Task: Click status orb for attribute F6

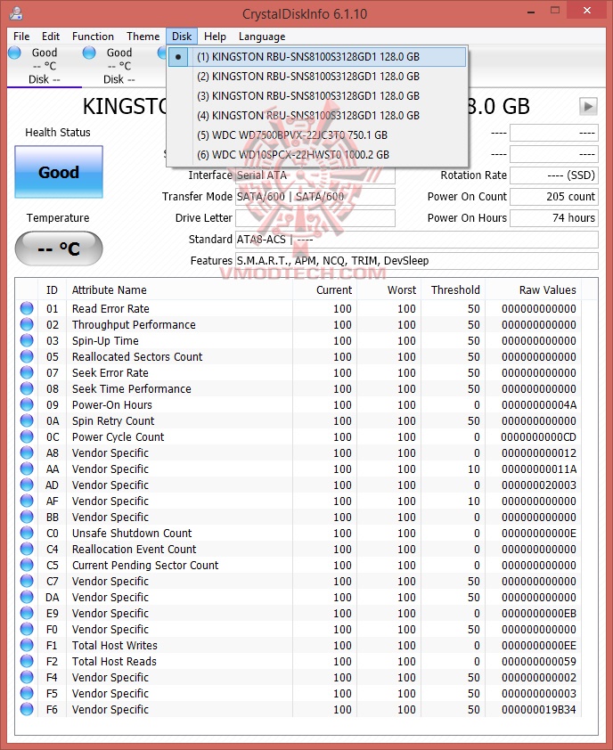Action: click(x=27, y=709)
